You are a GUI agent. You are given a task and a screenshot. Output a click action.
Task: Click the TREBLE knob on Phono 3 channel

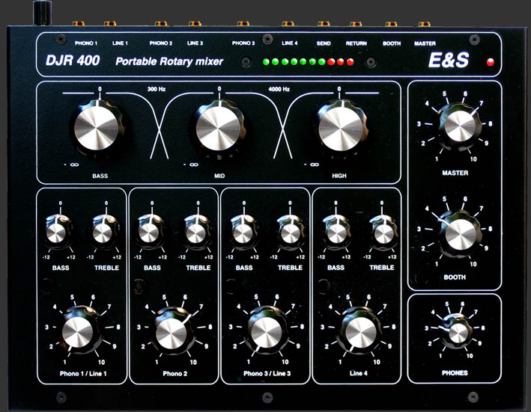(x=290, y=231)
